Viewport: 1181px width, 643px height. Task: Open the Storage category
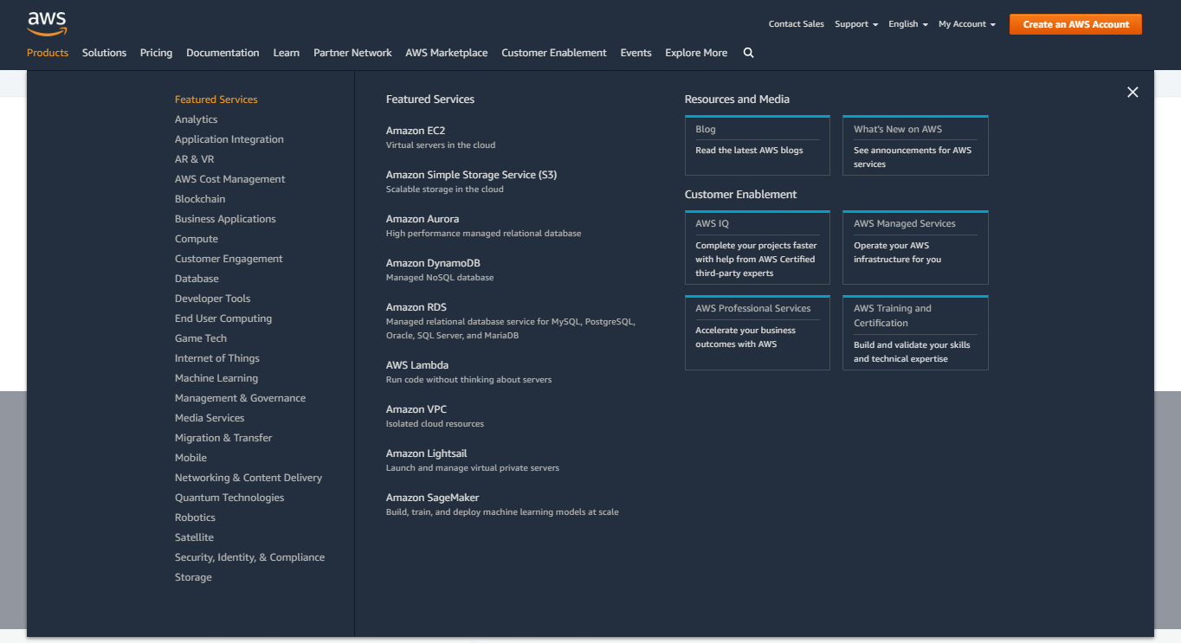[193, 577]
